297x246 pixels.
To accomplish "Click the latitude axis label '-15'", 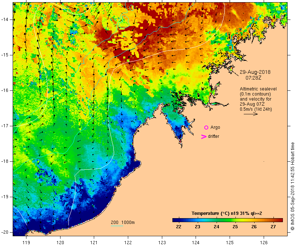I will point(5,55).
